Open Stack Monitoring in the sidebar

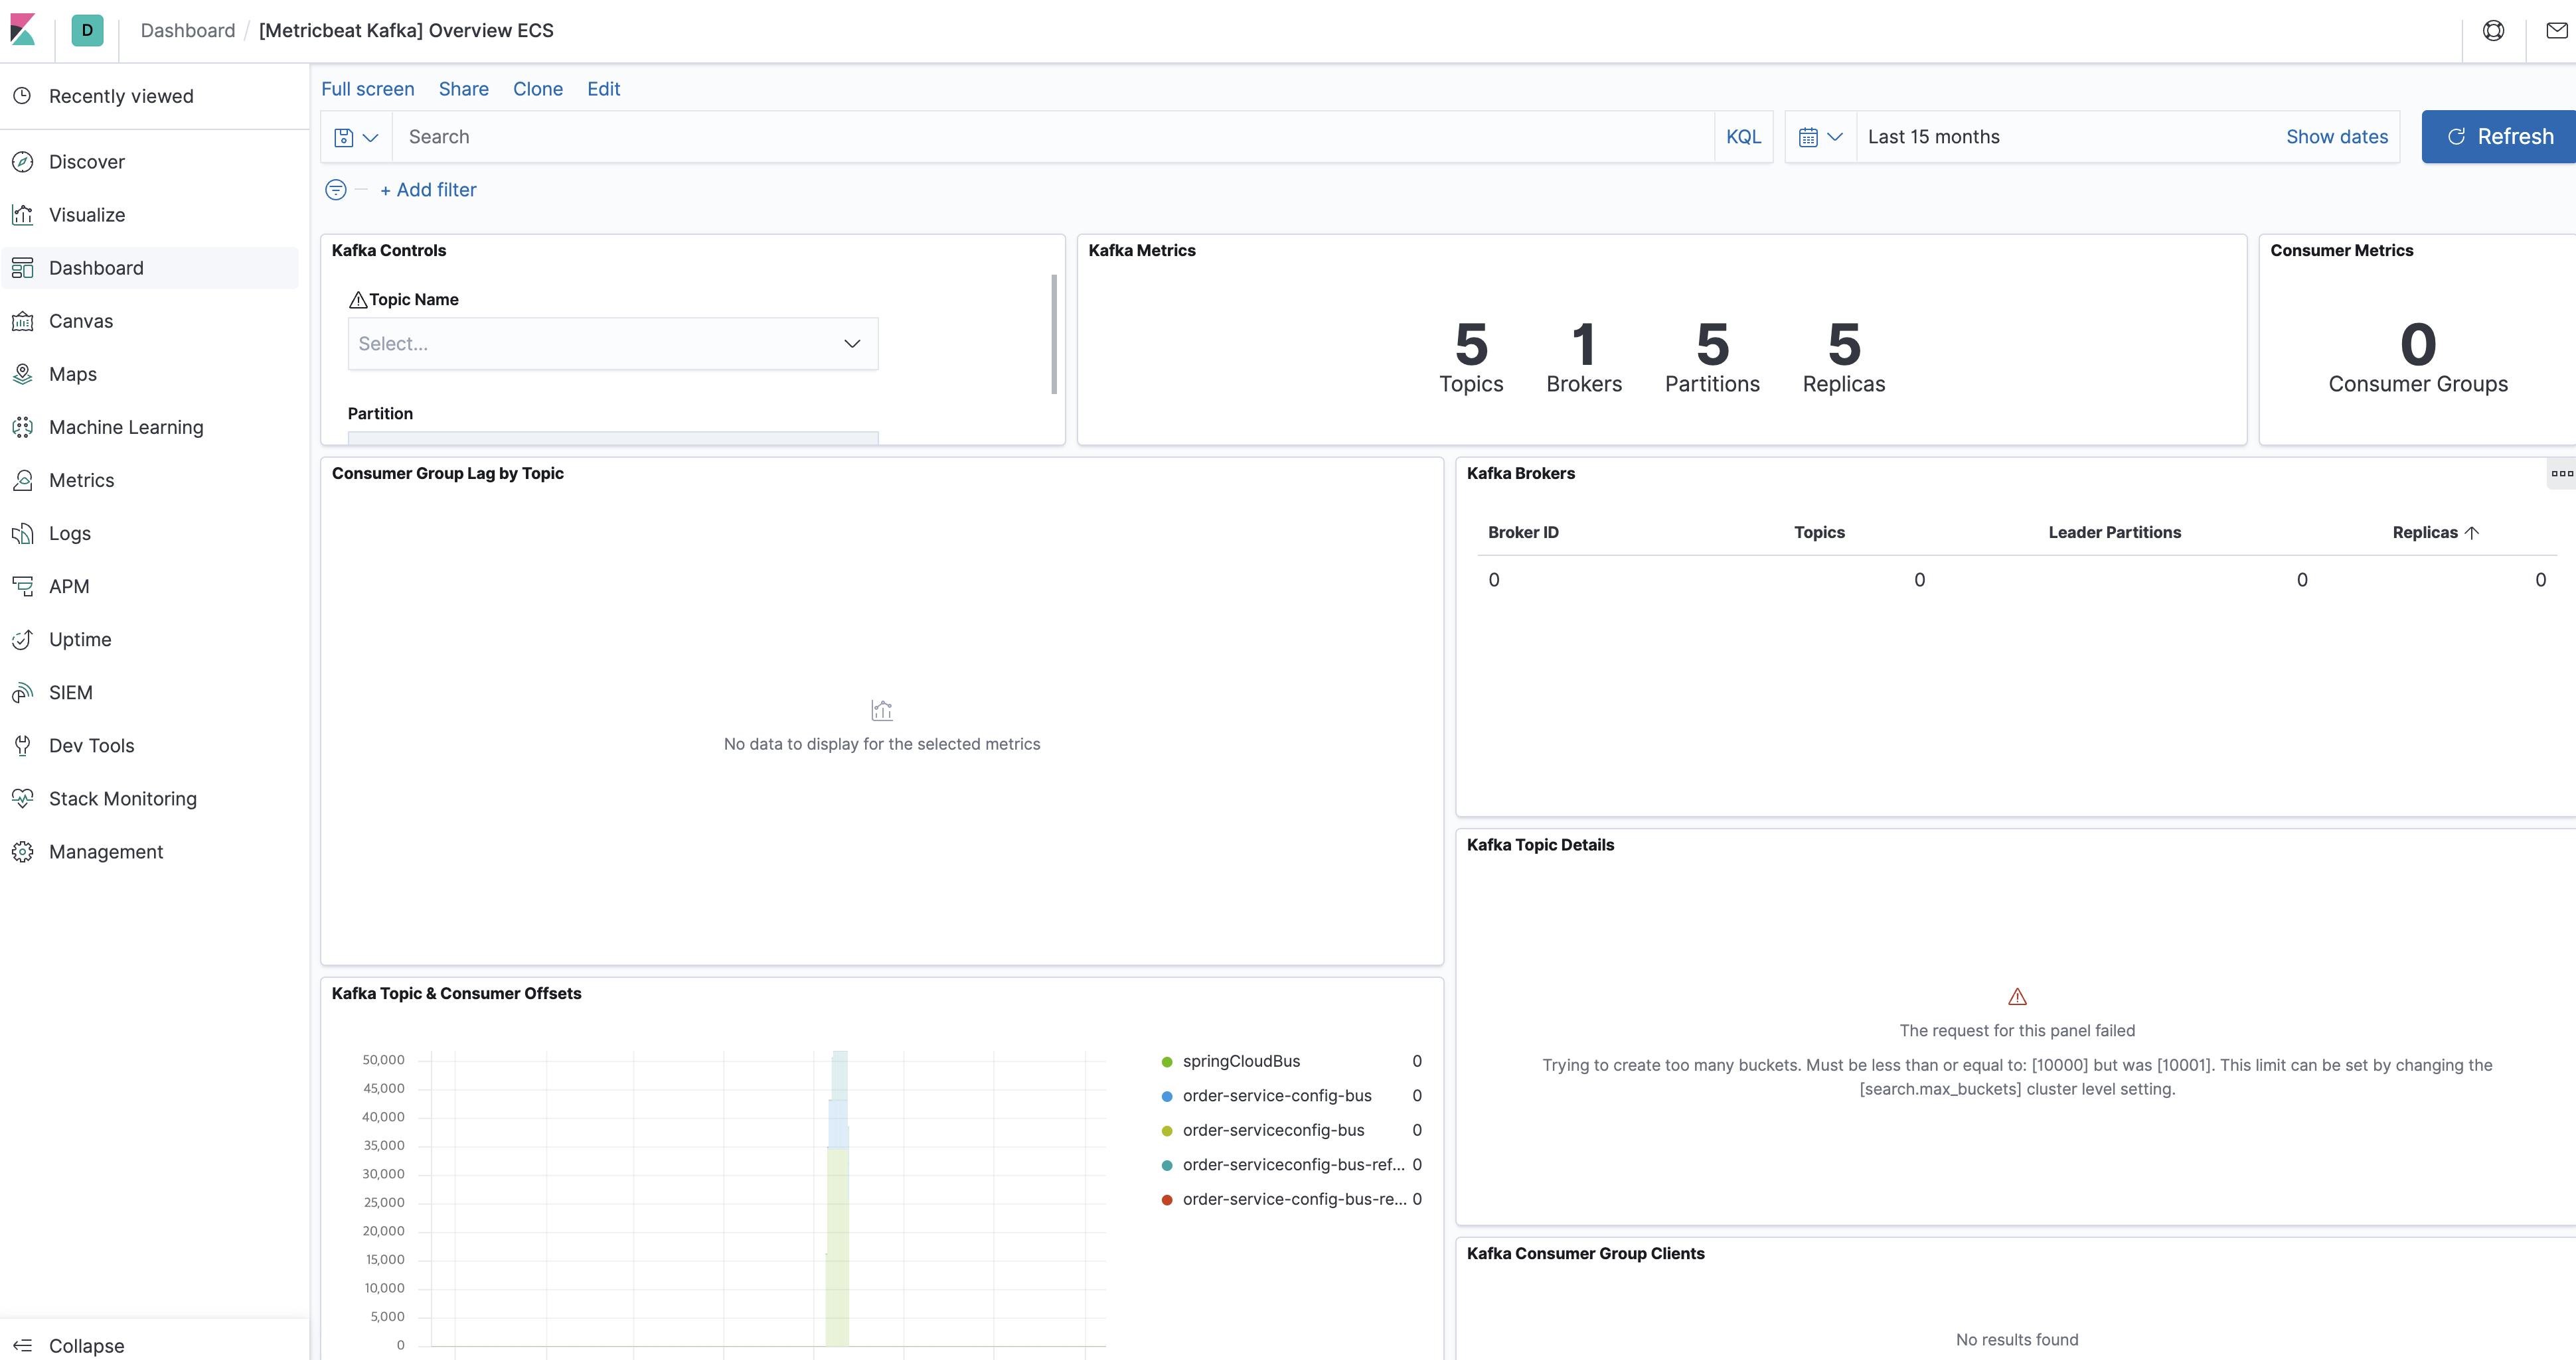tap(122, 798)
